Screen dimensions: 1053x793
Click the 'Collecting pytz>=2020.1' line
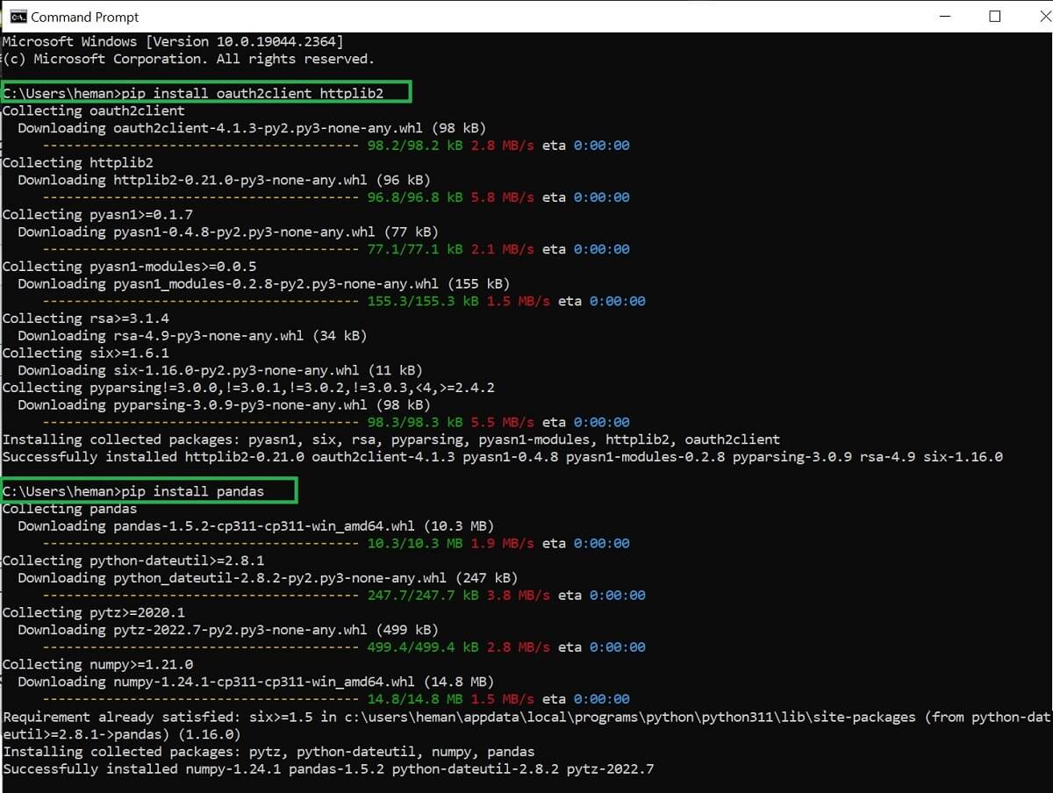[x=94, y=612]
